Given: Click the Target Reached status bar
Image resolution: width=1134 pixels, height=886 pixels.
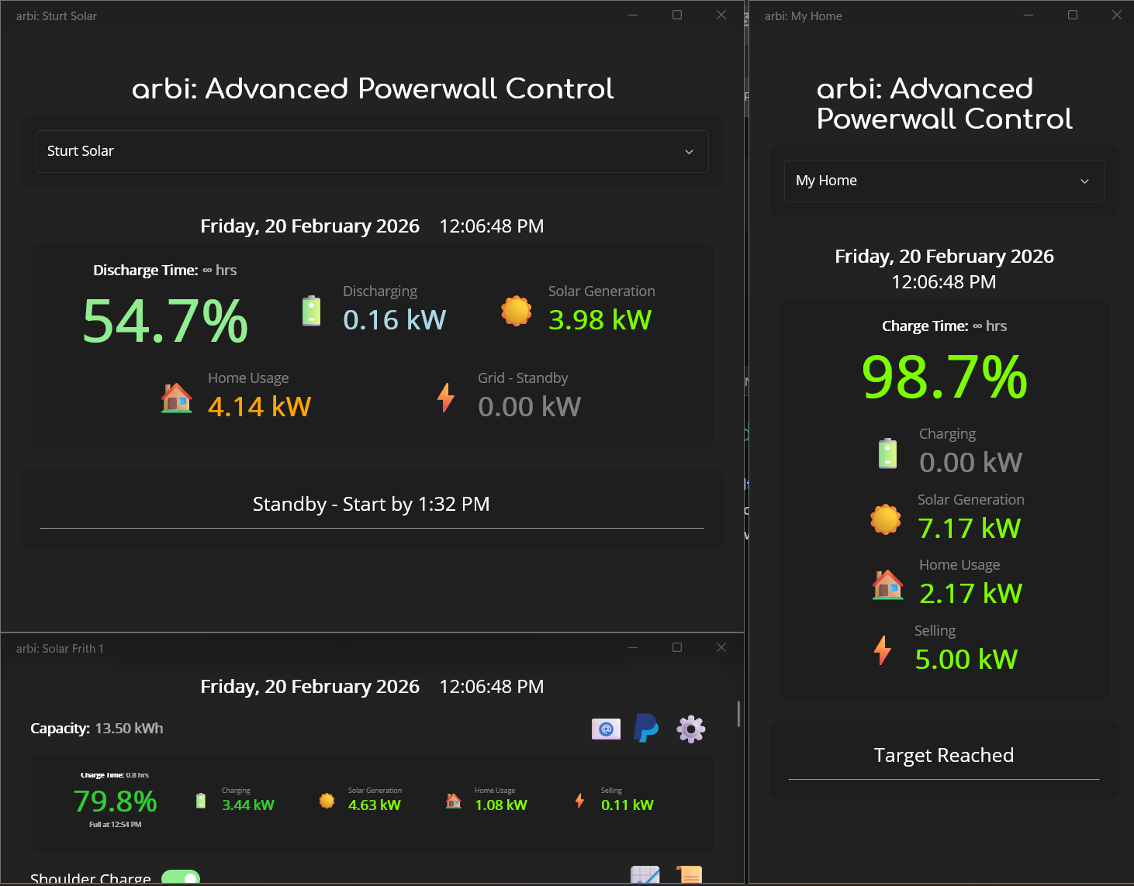Looking at the screenshot, I should [x=944, y=756].
